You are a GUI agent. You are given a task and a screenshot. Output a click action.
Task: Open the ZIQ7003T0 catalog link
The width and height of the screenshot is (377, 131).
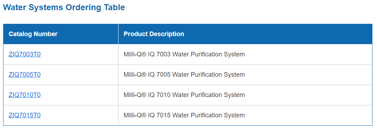(25, 54)
